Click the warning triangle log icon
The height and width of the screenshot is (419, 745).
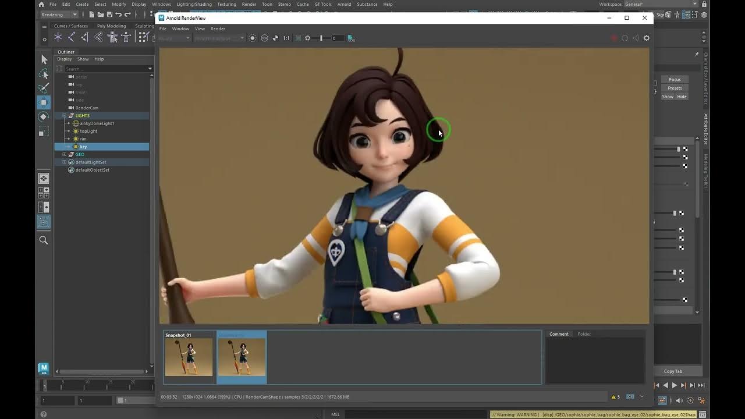(613, 397)
